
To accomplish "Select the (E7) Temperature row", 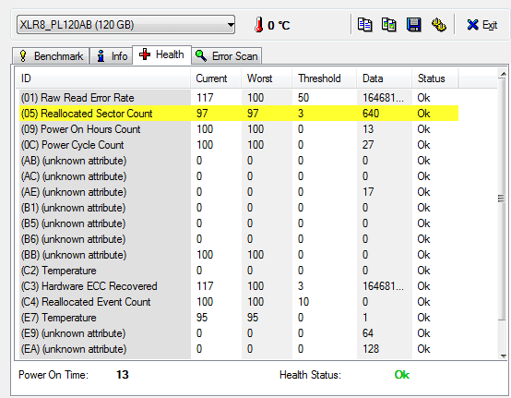I will 239,318.
